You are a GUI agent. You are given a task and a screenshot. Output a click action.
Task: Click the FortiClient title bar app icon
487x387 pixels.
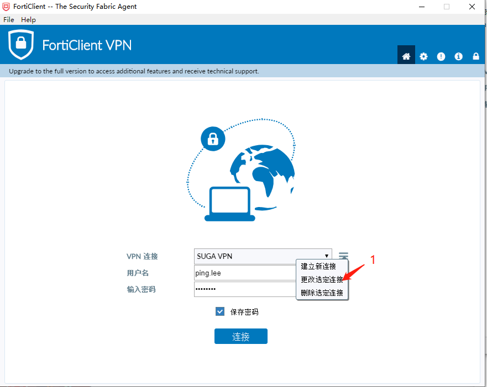tap(6, 7)
